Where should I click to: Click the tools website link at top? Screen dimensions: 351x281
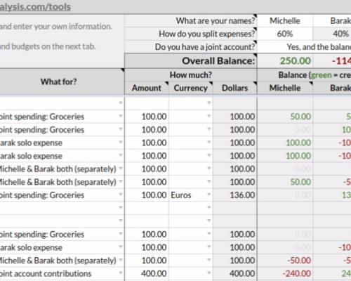click(x=35, y=7)
